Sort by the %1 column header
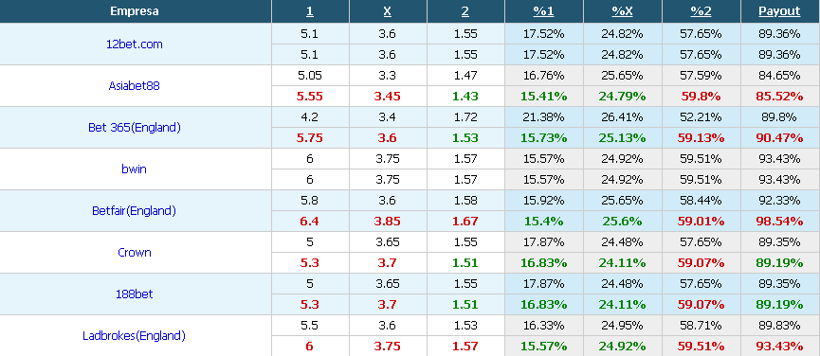This screenshot has width=820, height=356. click(x=544, y=11)
